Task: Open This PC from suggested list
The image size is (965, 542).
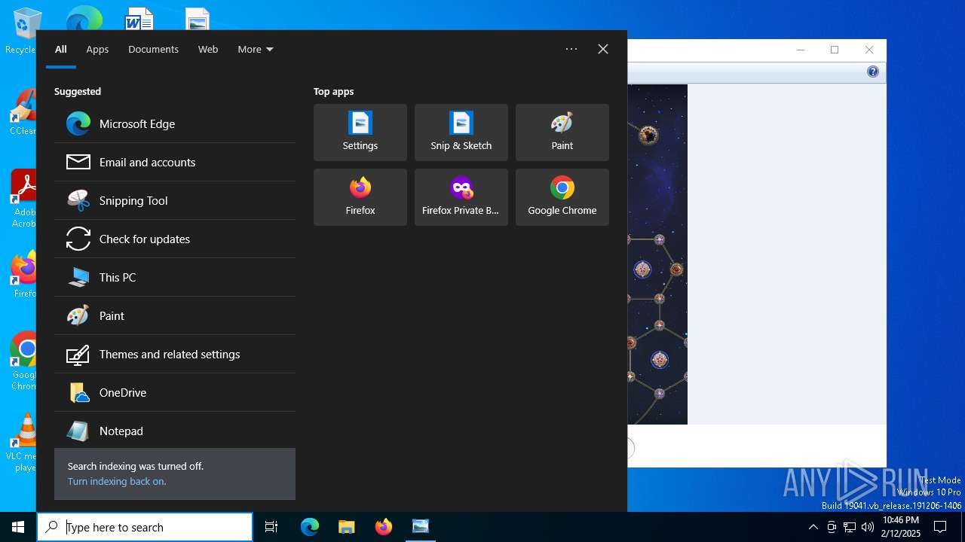Action: 175,277
